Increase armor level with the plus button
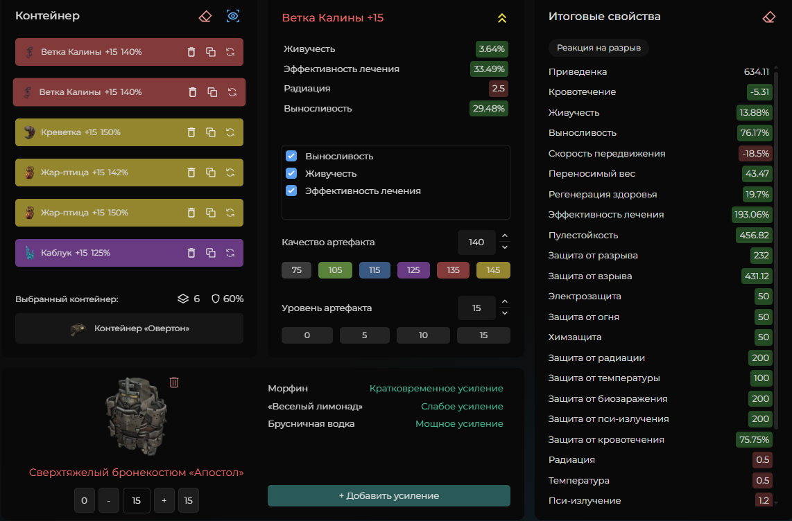This screenshot has width=792, height=521. (164, 500)
